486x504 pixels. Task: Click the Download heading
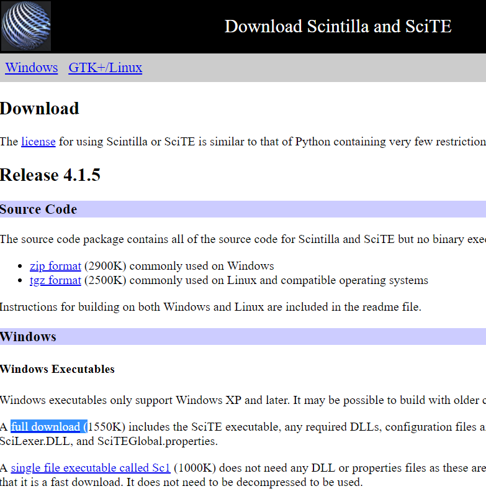tap(40, 108)
